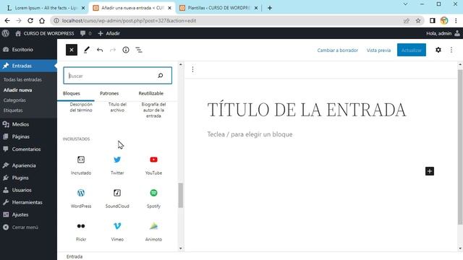Screen dimensions: 463x260
Task: Click Cambiar a borrador
Action: (338, 50)
